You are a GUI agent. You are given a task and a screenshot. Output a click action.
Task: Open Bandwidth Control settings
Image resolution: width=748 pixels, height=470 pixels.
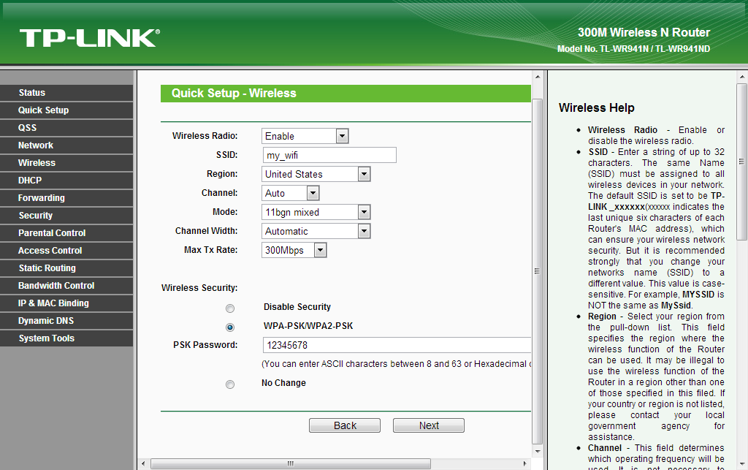(x=66, y=286)
